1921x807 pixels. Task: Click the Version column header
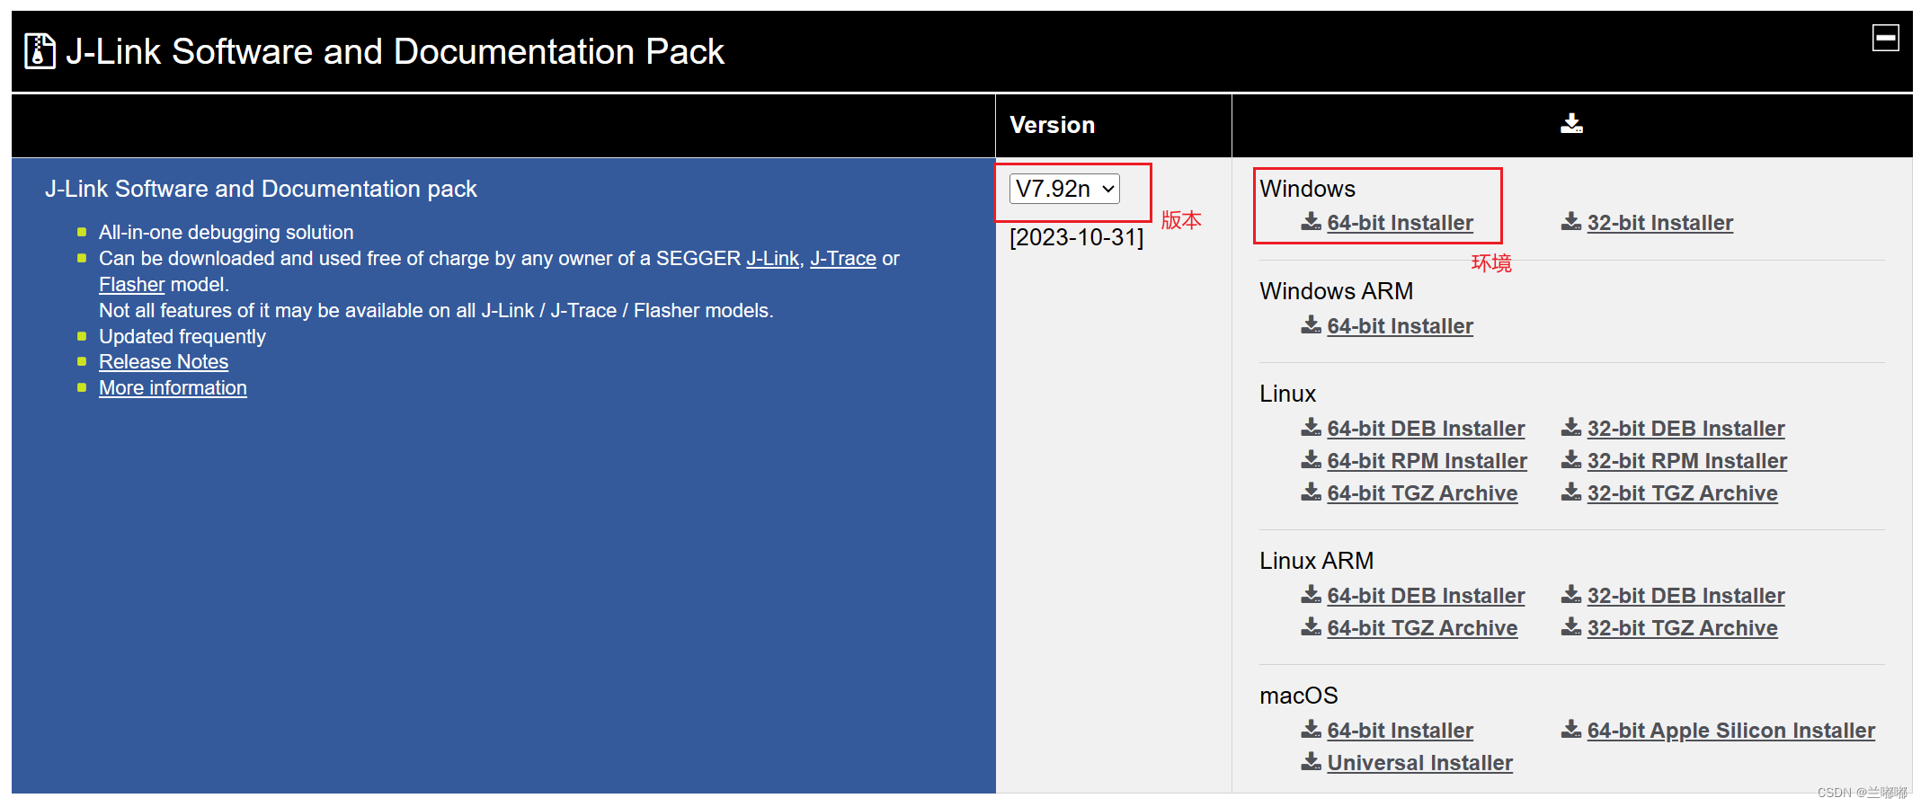coord(1052,125)
